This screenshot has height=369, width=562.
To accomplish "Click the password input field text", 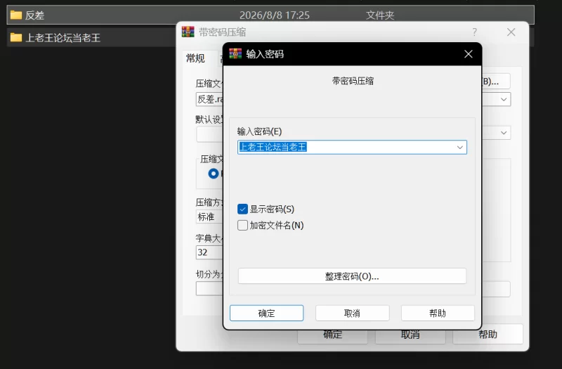I will tap(273, 147).
